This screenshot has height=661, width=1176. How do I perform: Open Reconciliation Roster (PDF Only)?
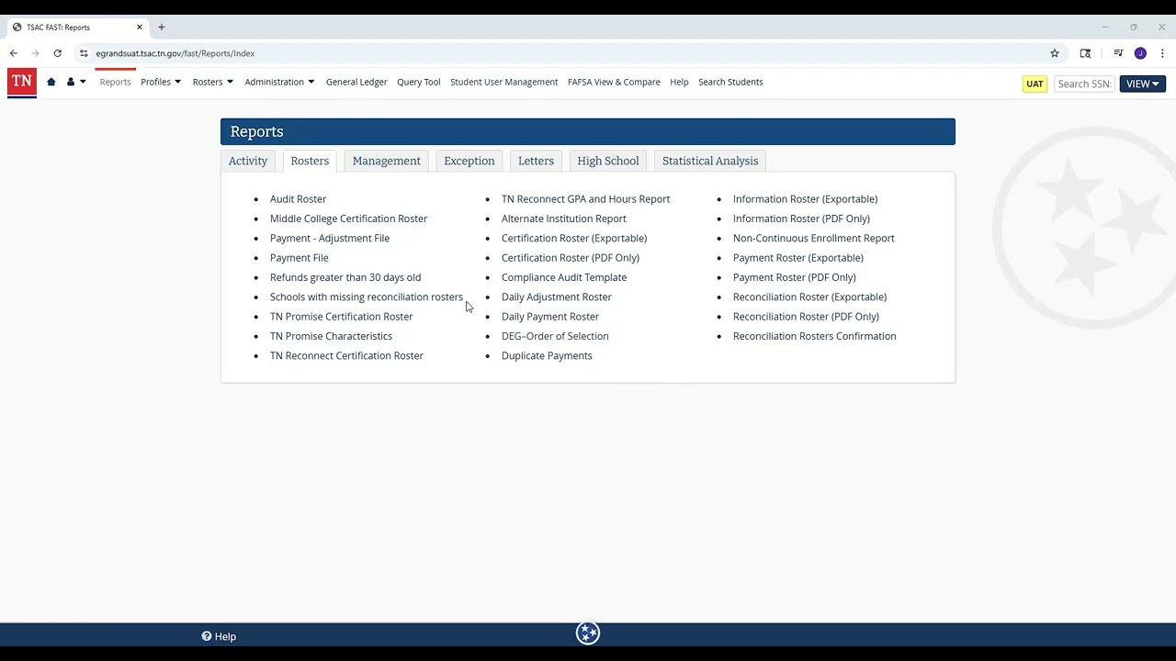point(806,317)
